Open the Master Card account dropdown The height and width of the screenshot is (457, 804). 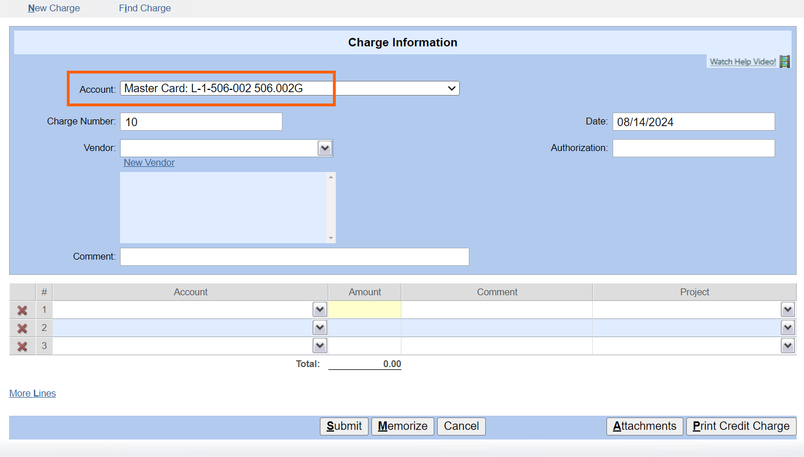pos(289,88)
